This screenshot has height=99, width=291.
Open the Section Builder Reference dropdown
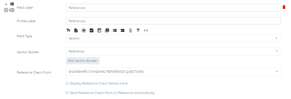(173, 51)
